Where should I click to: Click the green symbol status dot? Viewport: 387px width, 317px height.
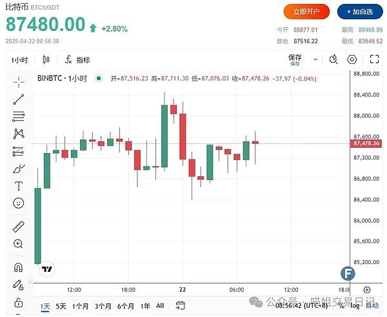(x=98, y=78)
